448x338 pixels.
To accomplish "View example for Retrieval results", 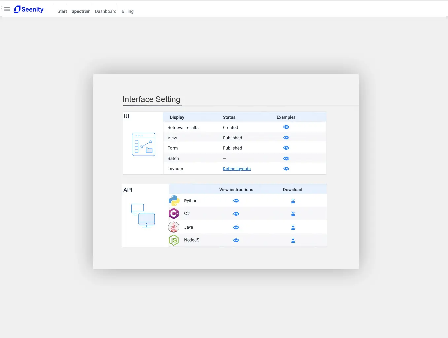I will pyautogui.click(x=286, y=127).
